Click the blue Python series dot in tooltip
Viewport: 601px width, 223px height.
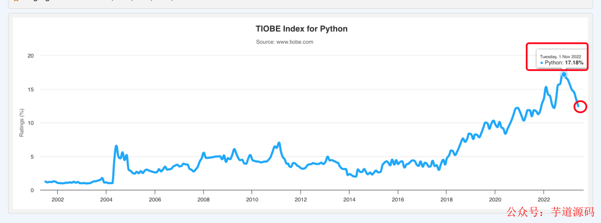pyautogui.click(x=541, y=63)
